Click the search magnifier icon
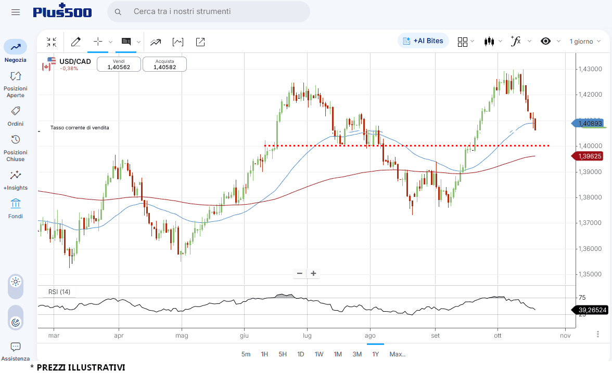This screenshot has height=373, width=612. 118,12
